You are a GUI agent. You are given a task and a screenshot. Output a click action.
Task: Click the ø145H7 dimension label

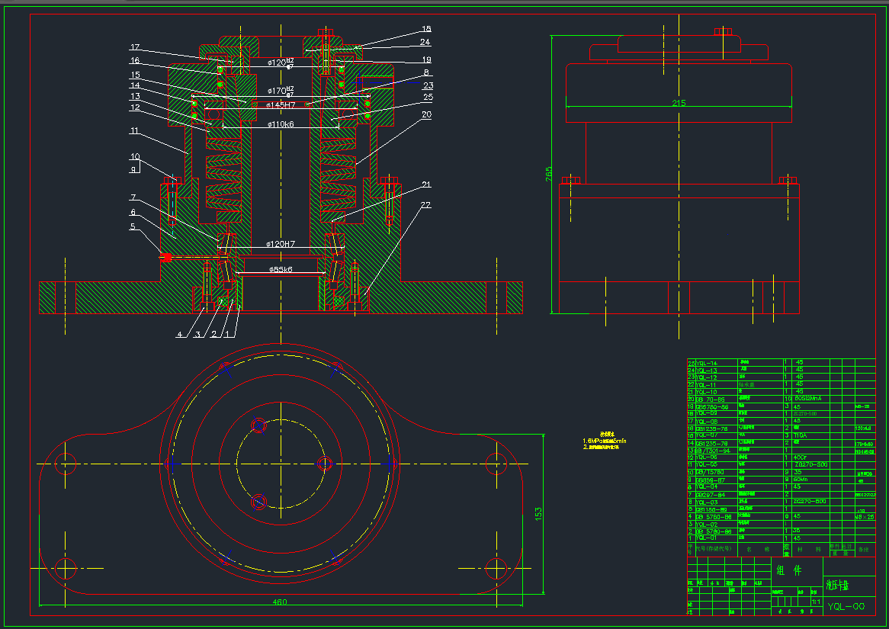point(281,105)
